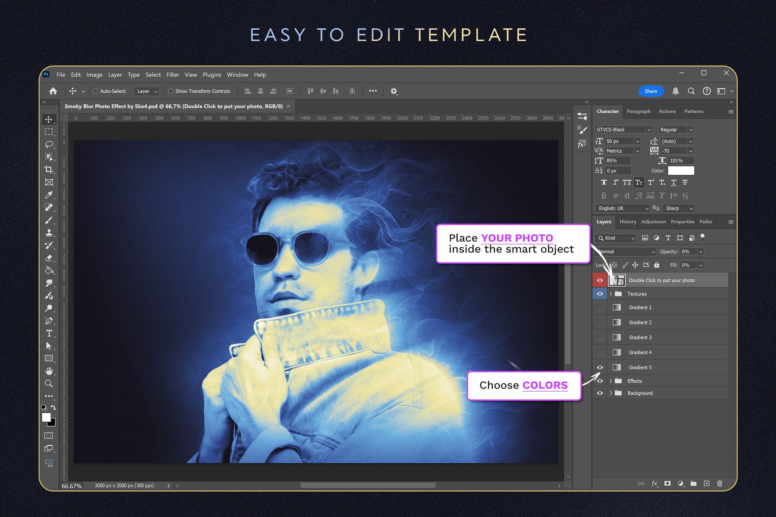Open the Character text color swatch
Image resolution: width=776 pixels, height=517 pixels.
tap(681, 171)
